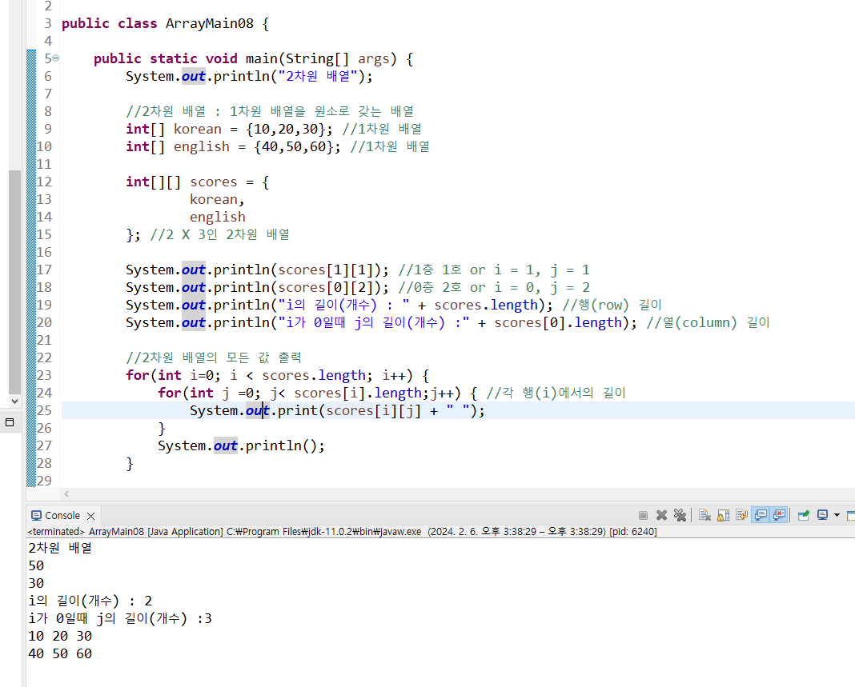Remove the launch with the single X icon
855x687 pixels.
tap(661, 515)
